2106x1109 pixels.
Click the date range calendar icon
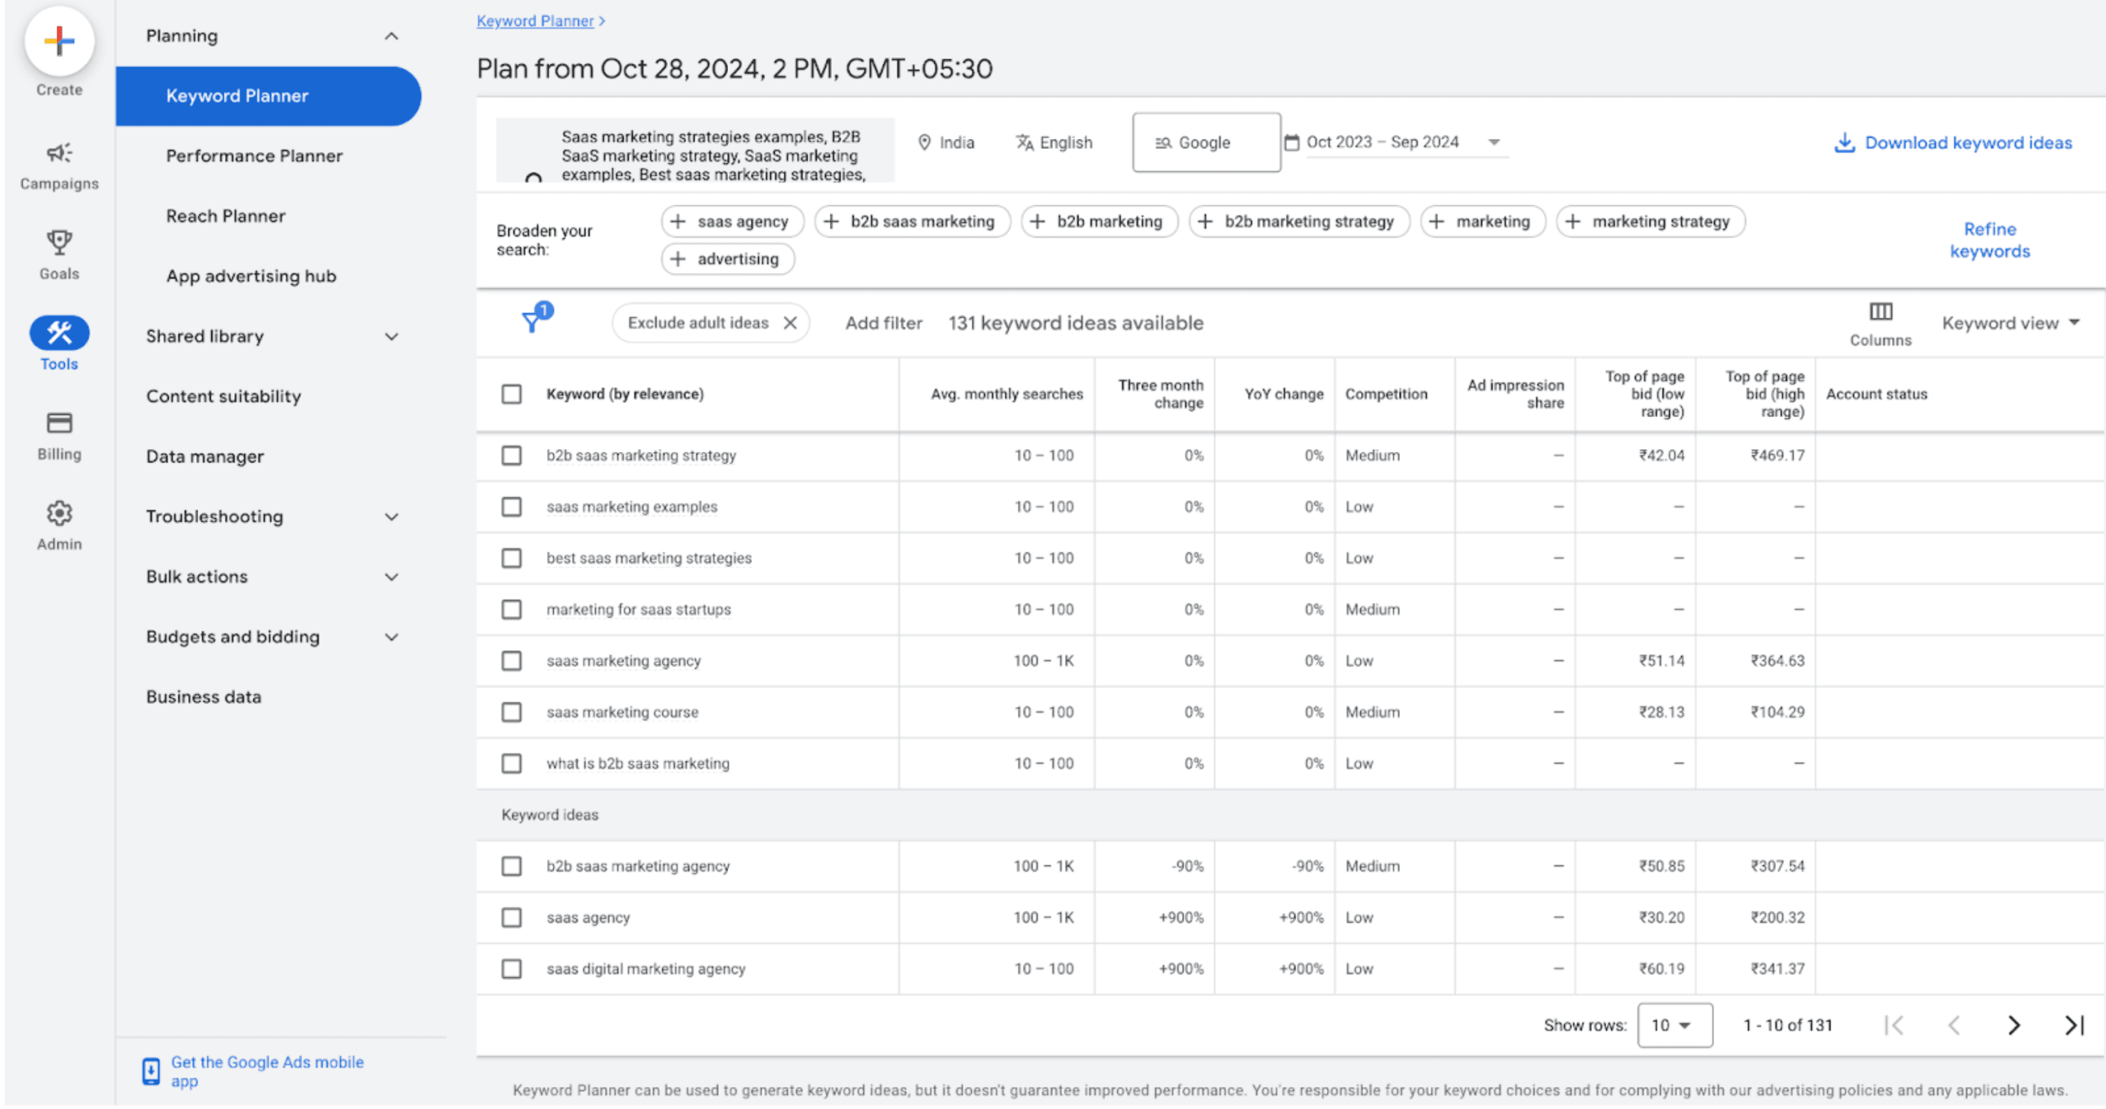[x=1292, y=143]
